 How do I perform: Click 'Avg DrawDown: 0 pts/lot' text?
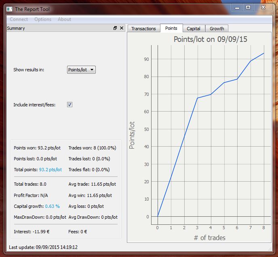pyautogui.click(x=93, y=217)
